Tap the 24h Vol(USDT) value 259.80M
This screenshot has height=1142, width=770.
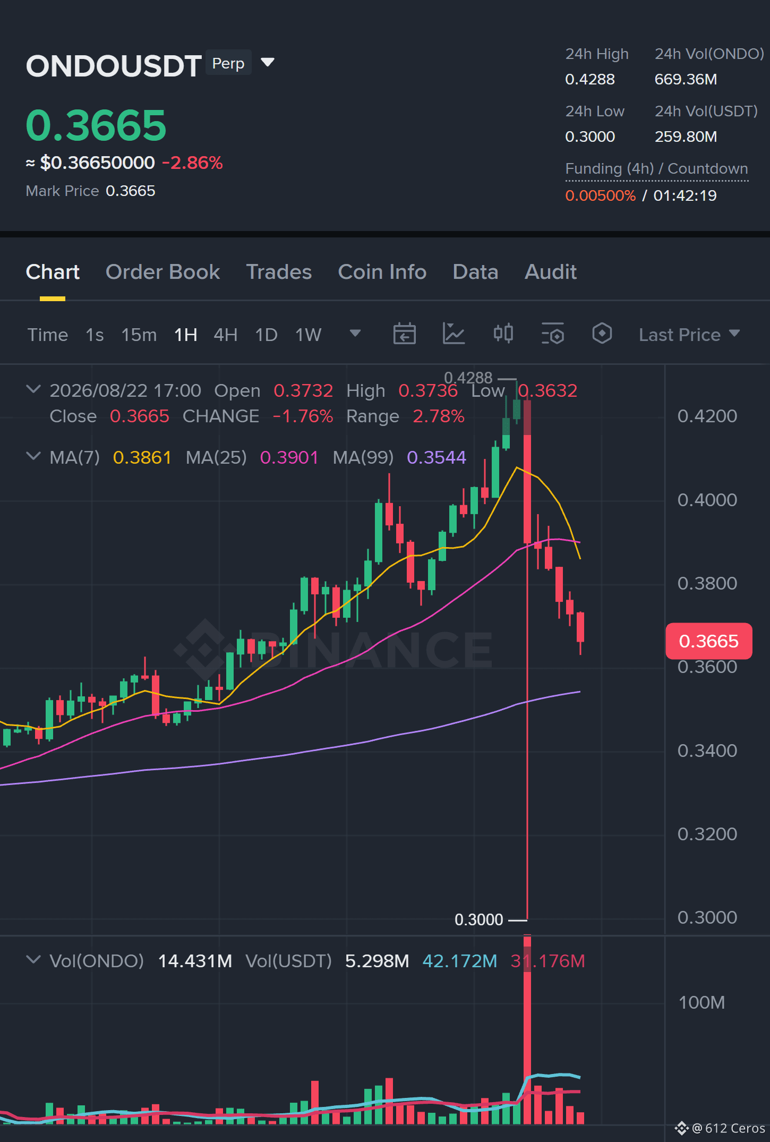[686, 137]
